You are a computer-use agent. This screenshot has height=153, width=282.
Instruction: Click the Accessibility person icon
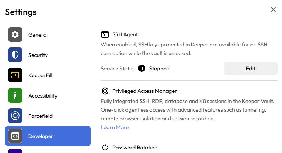pyautogui.click(x=15, y=96)
